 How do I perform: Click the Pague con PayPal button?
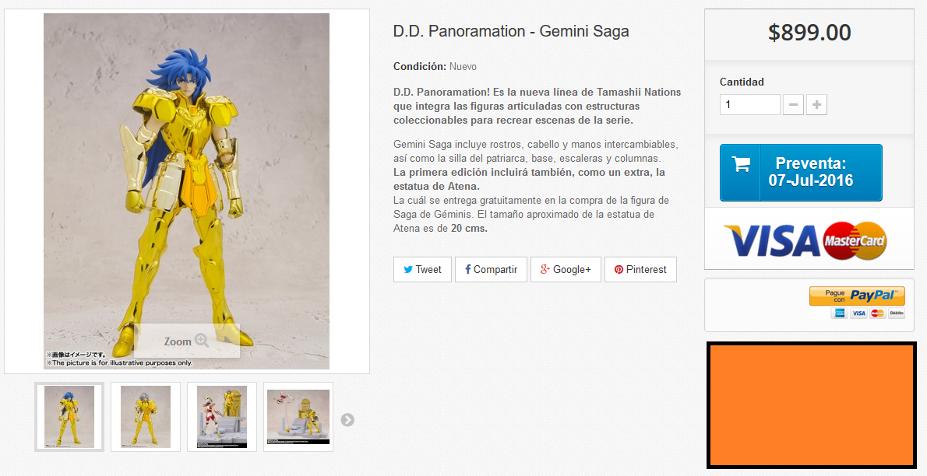(857, 296)
